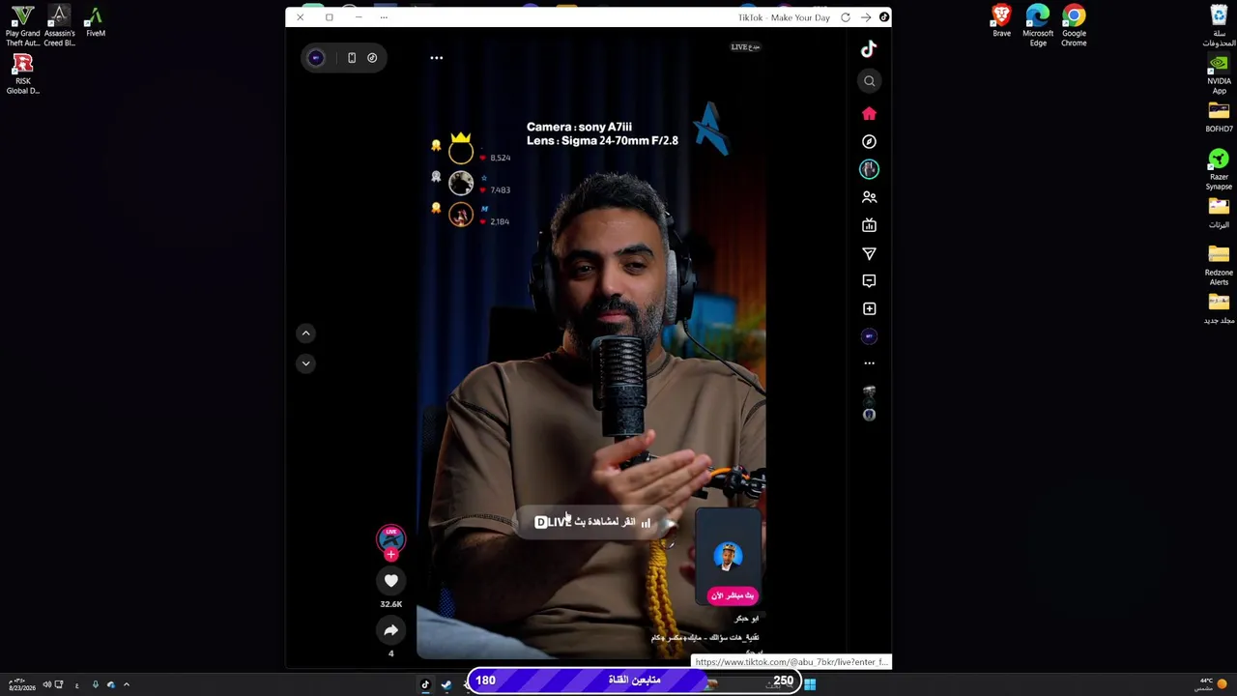
Task: Go to the next video
Action: click(x=305, y=363)
